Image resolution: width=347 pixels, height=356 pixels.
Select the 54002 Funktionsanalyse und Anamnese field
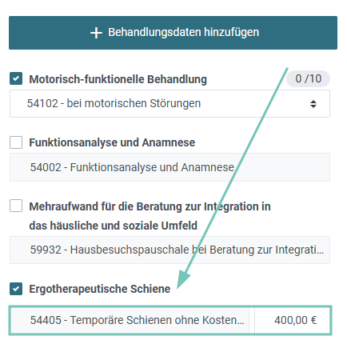coord(170,167)
